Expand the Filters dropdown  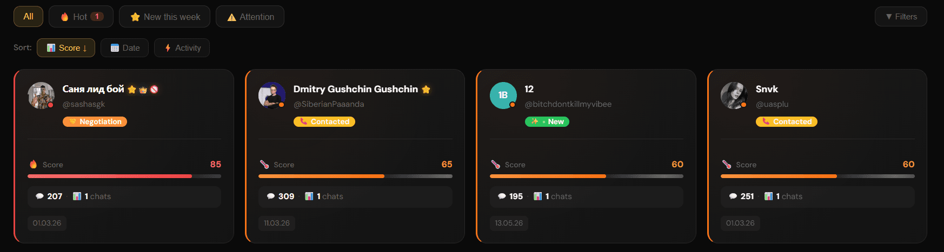click(901, 17)
